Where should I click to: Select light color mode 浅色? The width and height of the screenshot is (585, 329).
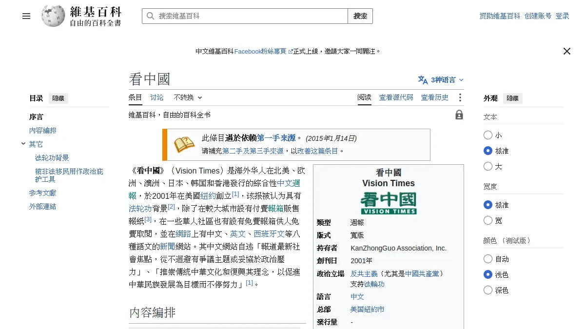coord(488,274)
